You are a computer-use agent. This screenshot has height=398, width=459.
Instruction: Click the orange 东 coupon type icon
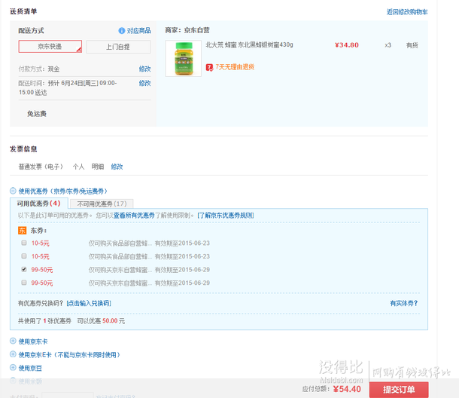point(23,231)
